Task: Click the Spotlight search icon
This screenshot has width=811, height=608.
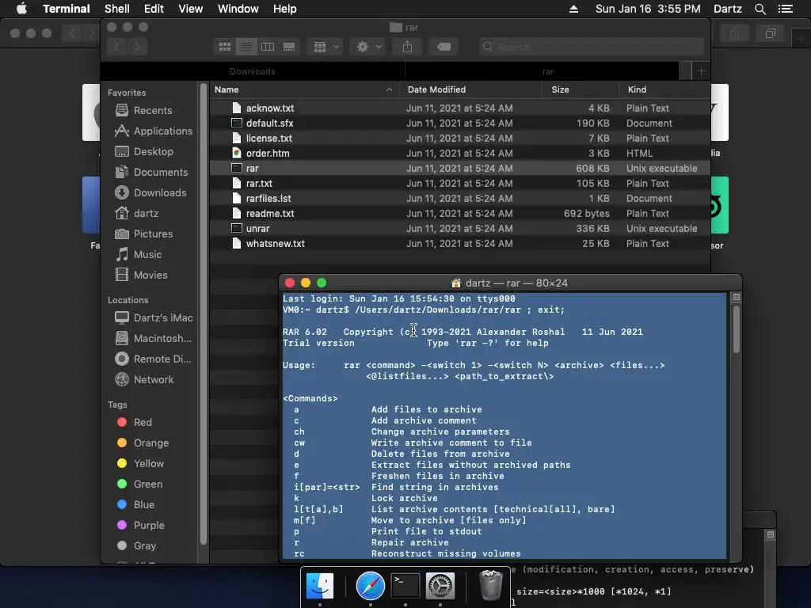Action: click(x=760, y=9)
